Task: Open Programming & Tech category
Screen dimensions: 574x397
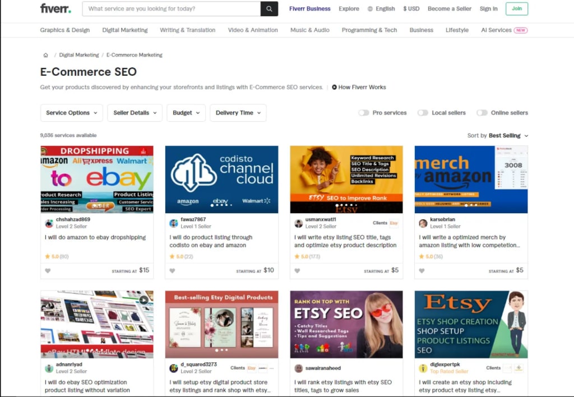Action: (x=369, y=30)
